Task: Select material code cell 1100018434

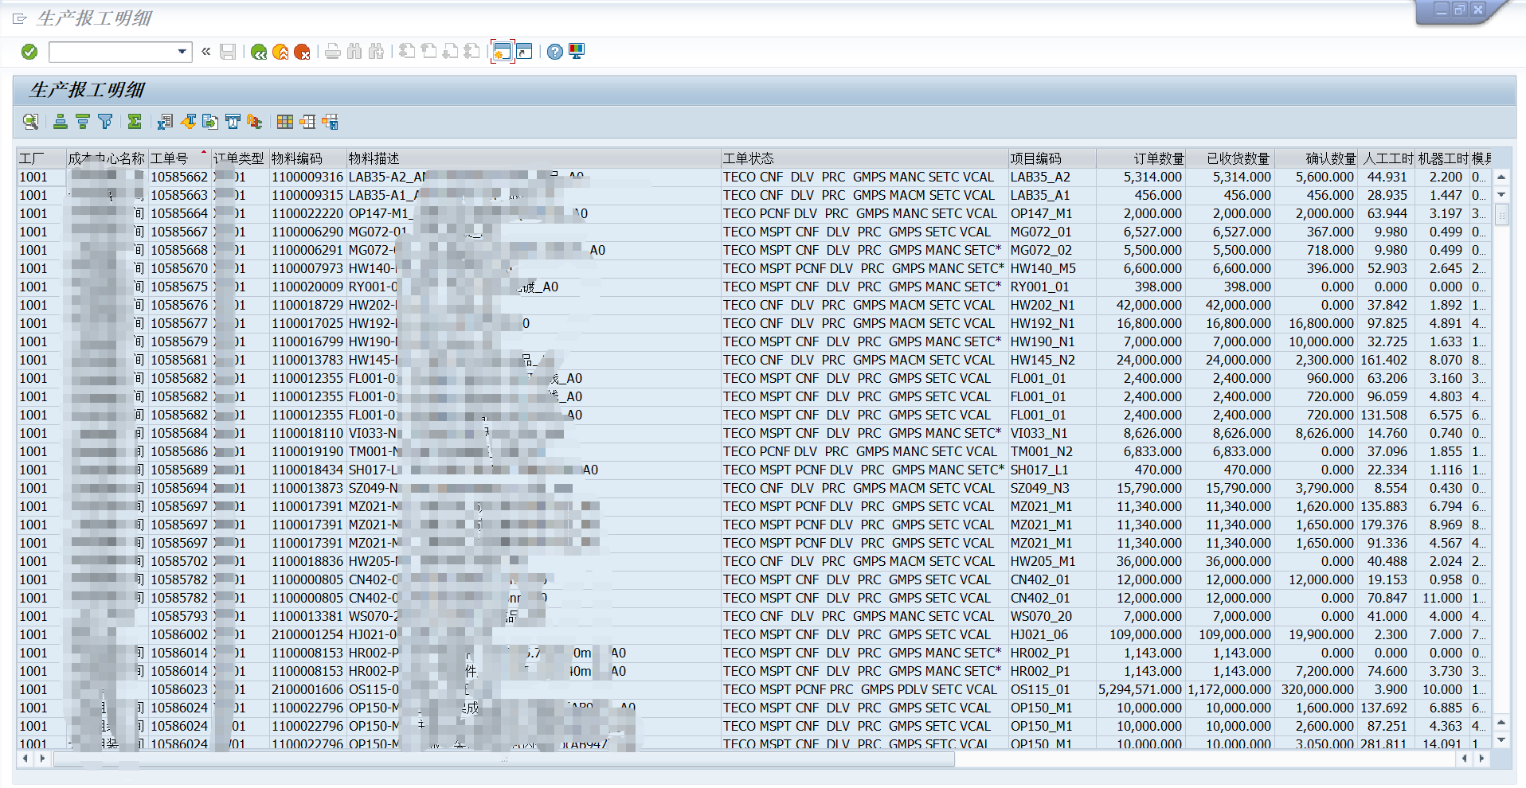Action: (x=307, y=470)
